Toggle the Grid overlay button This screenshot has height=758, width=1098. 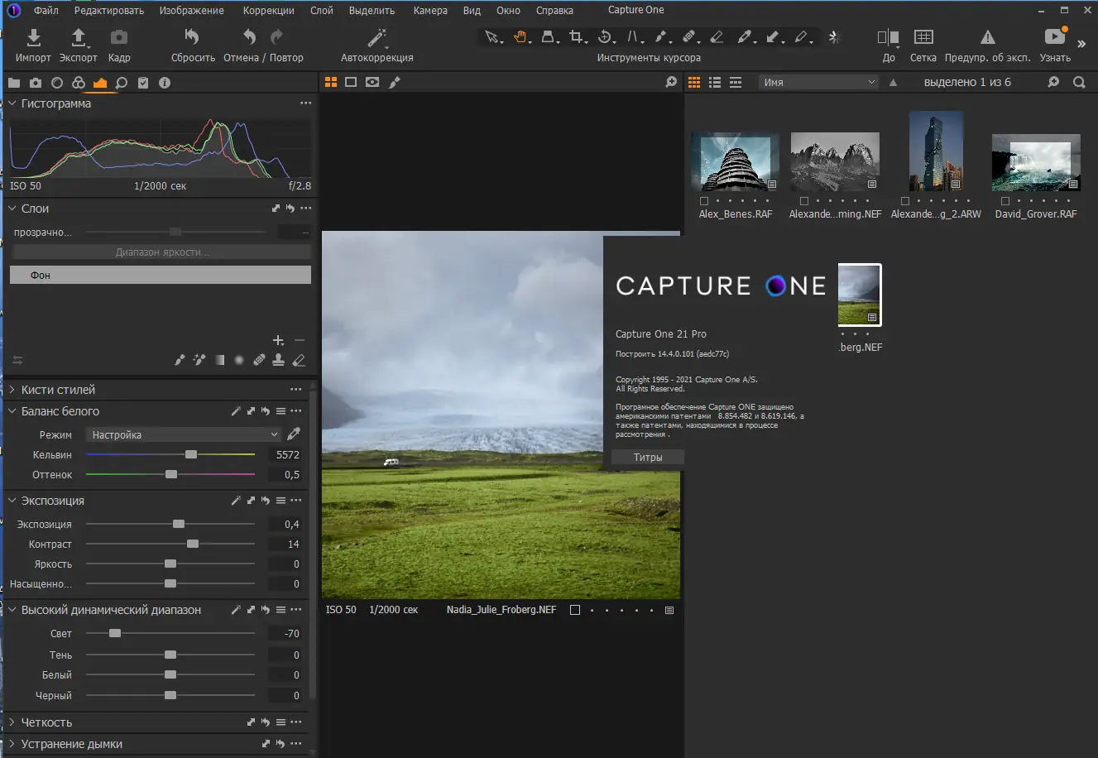tap(923, 37)
